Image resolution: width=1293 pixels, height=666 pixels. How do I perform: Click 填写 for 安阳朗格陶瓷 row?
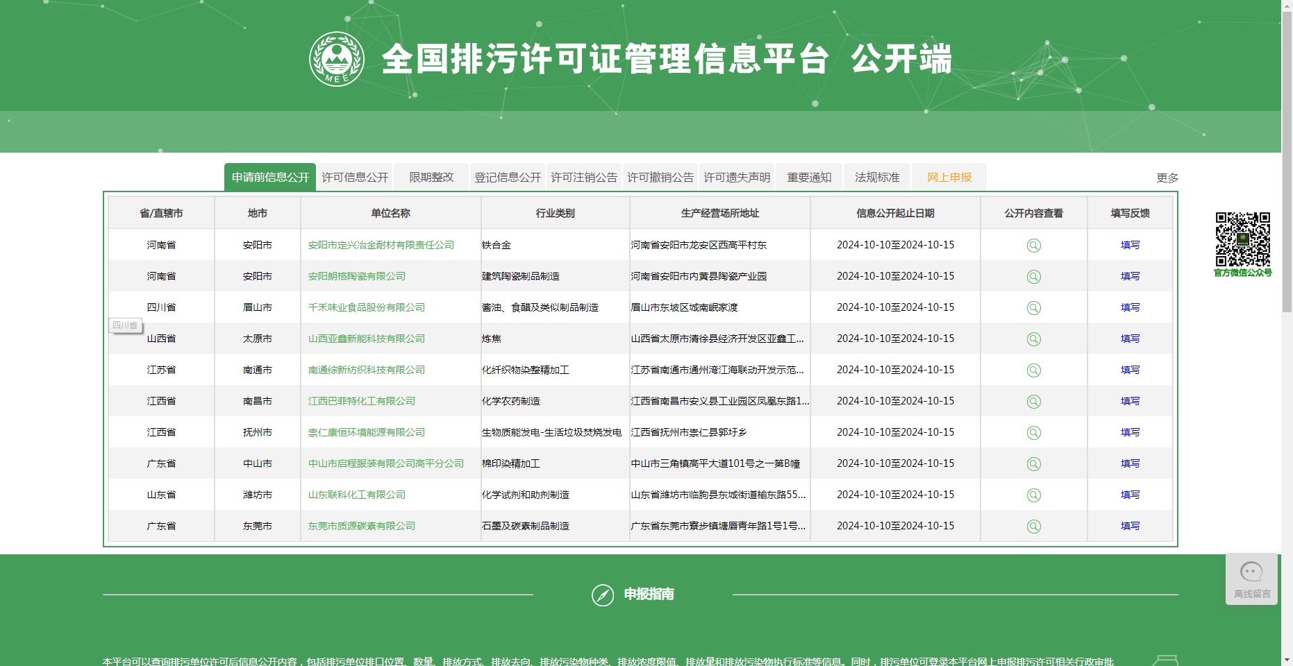[1131, 276]
